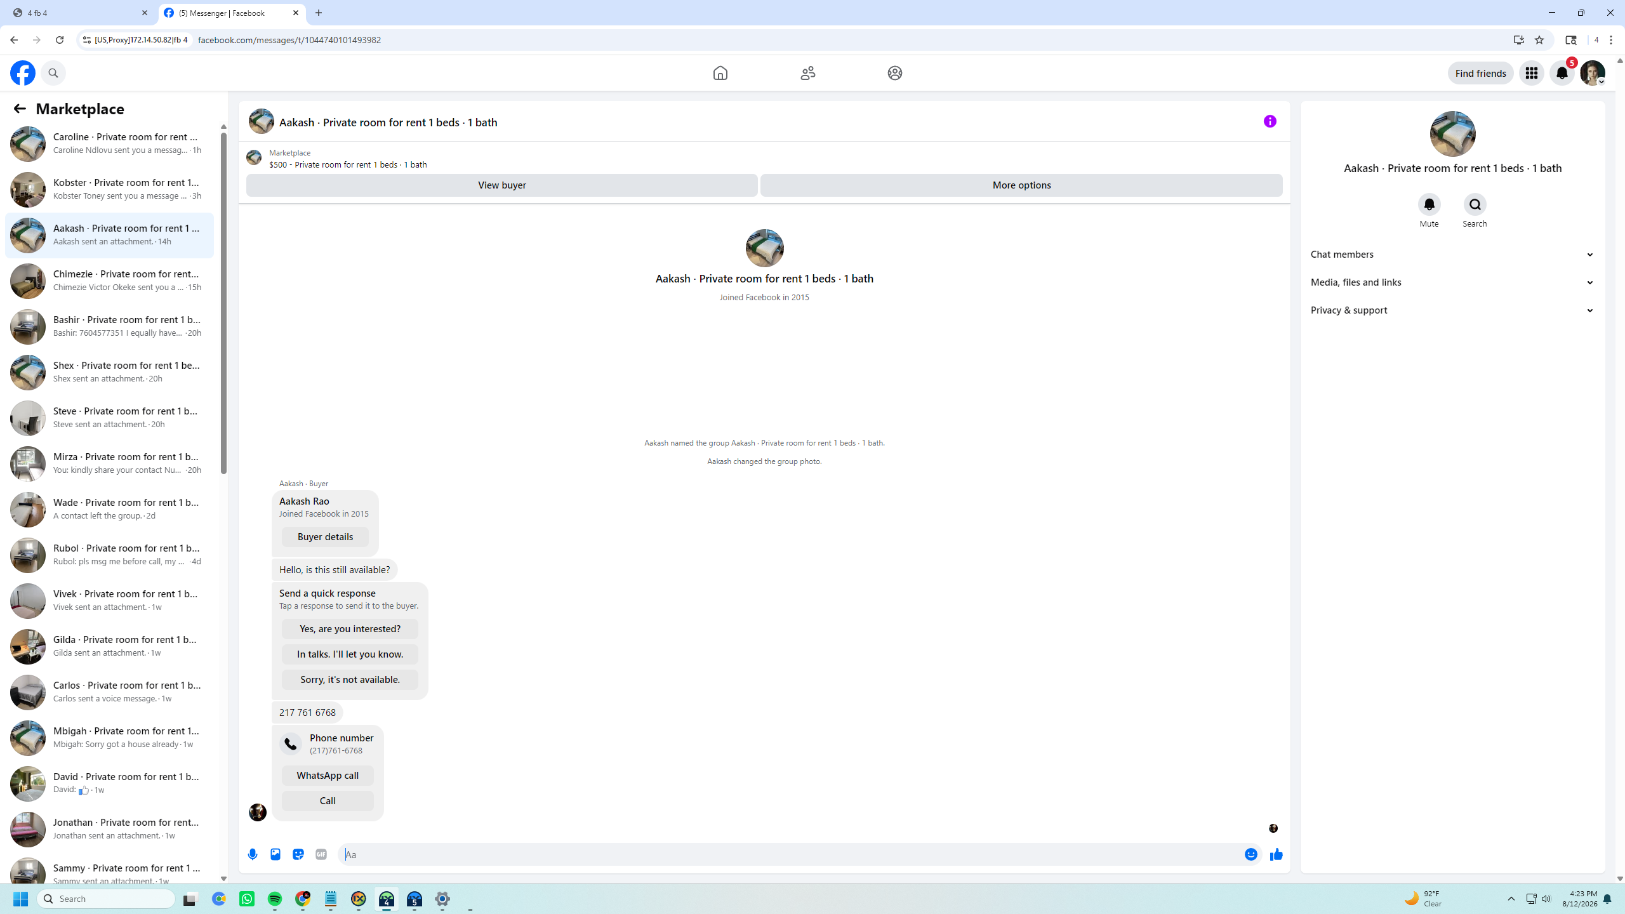Expand the Chat members section

(1452, 255)
